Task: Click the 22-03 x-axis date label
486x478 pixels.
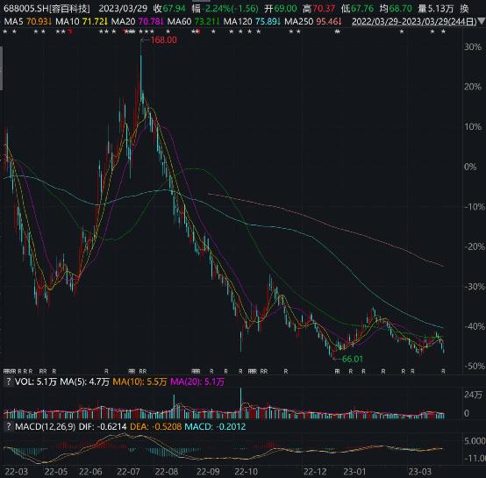Action: click(17, 472)
